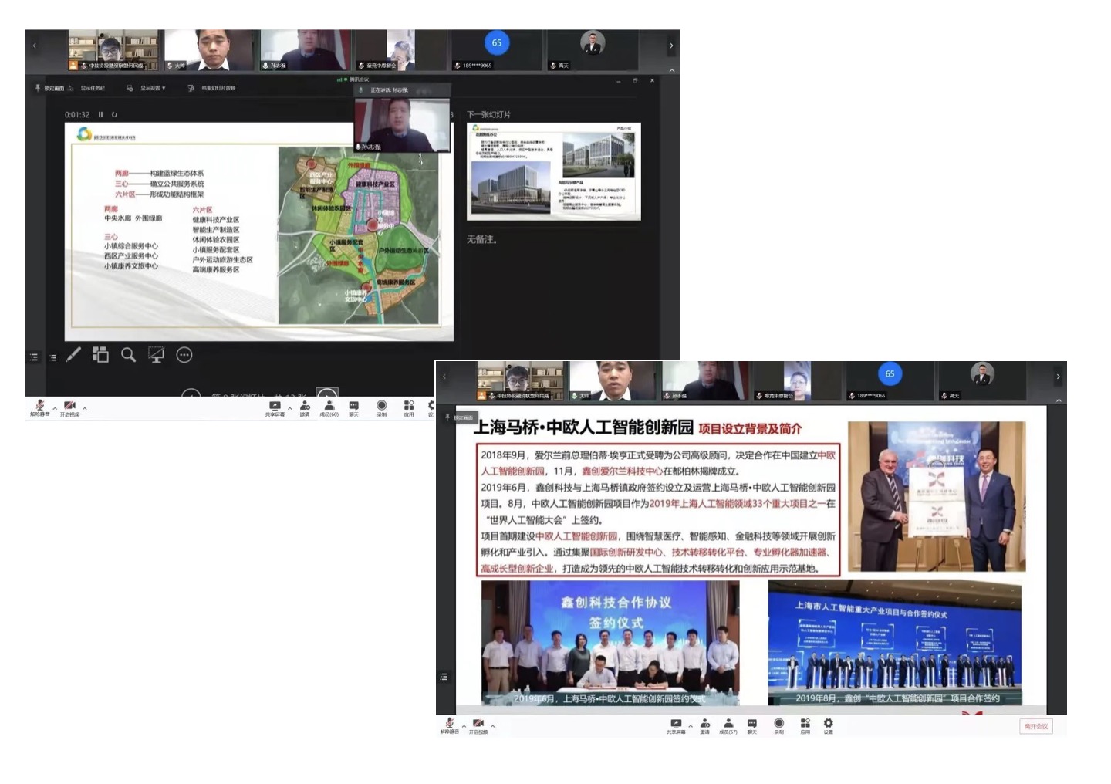
Task: Open Members (60) list in top window
Action: coord(329,408)
